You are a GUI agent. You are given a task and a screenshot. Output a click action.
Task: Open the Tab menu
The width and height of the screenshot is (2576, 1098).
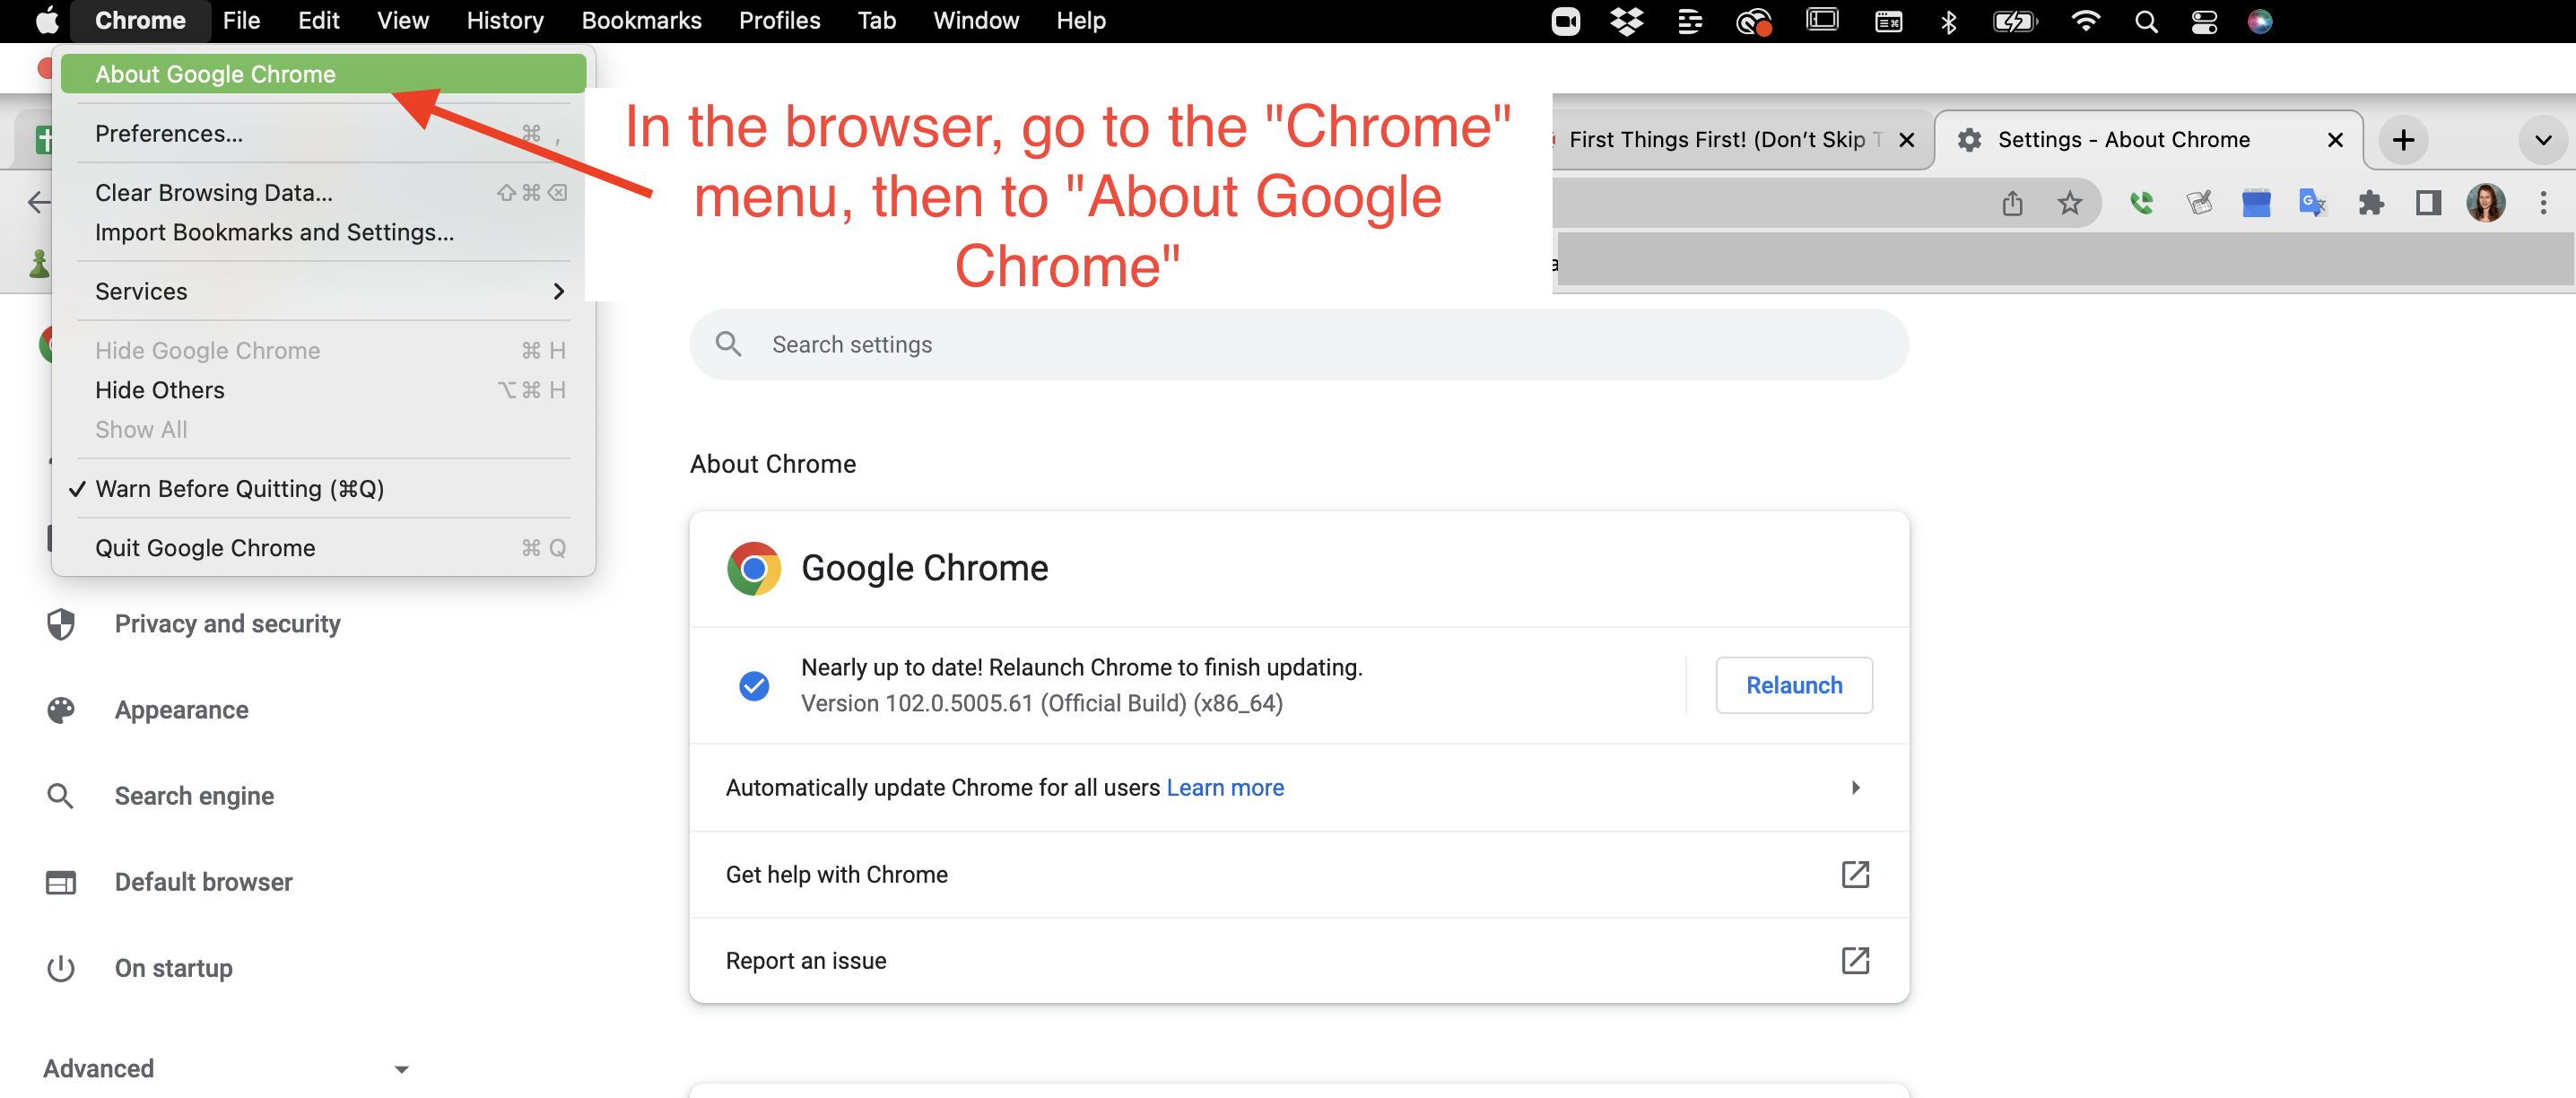[x=876, y=20]
